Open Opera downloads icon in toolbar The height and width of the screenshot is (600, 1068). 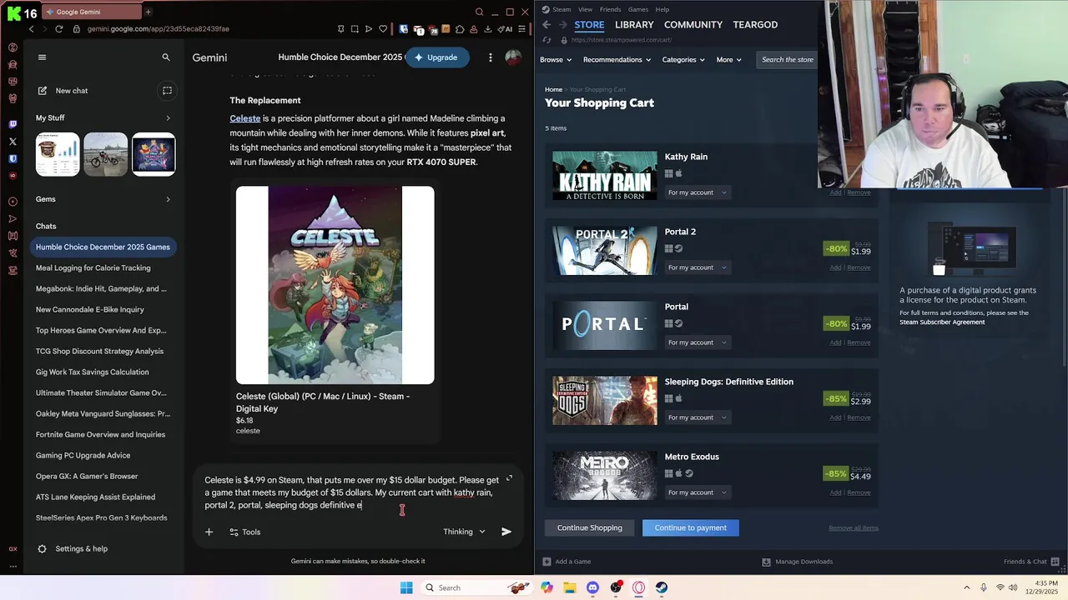point(487,29)
